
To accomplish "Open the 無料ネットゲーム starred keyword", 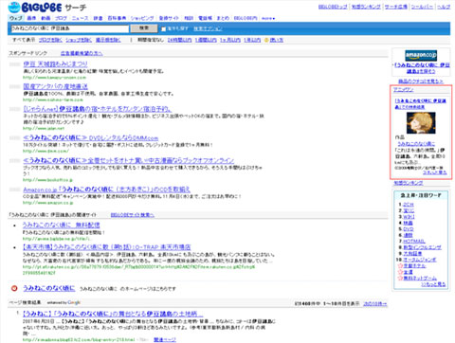I will [420, 279].
